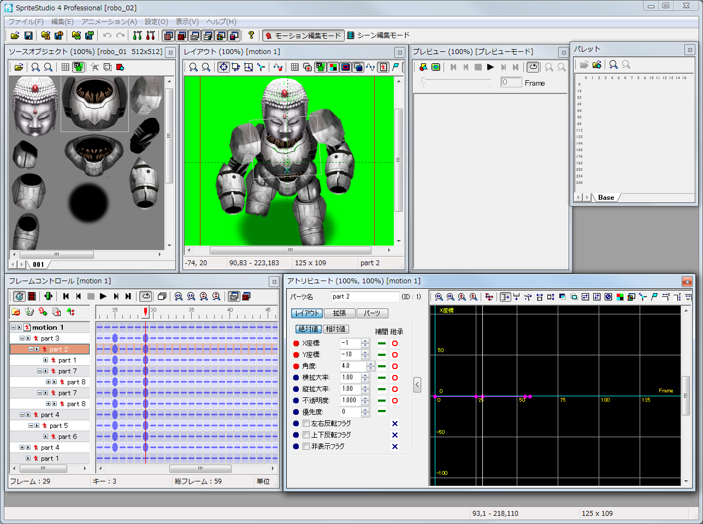Toggle loop playback in Frame Control toolbar
703x524 pixels.
(x=146, y=296)
